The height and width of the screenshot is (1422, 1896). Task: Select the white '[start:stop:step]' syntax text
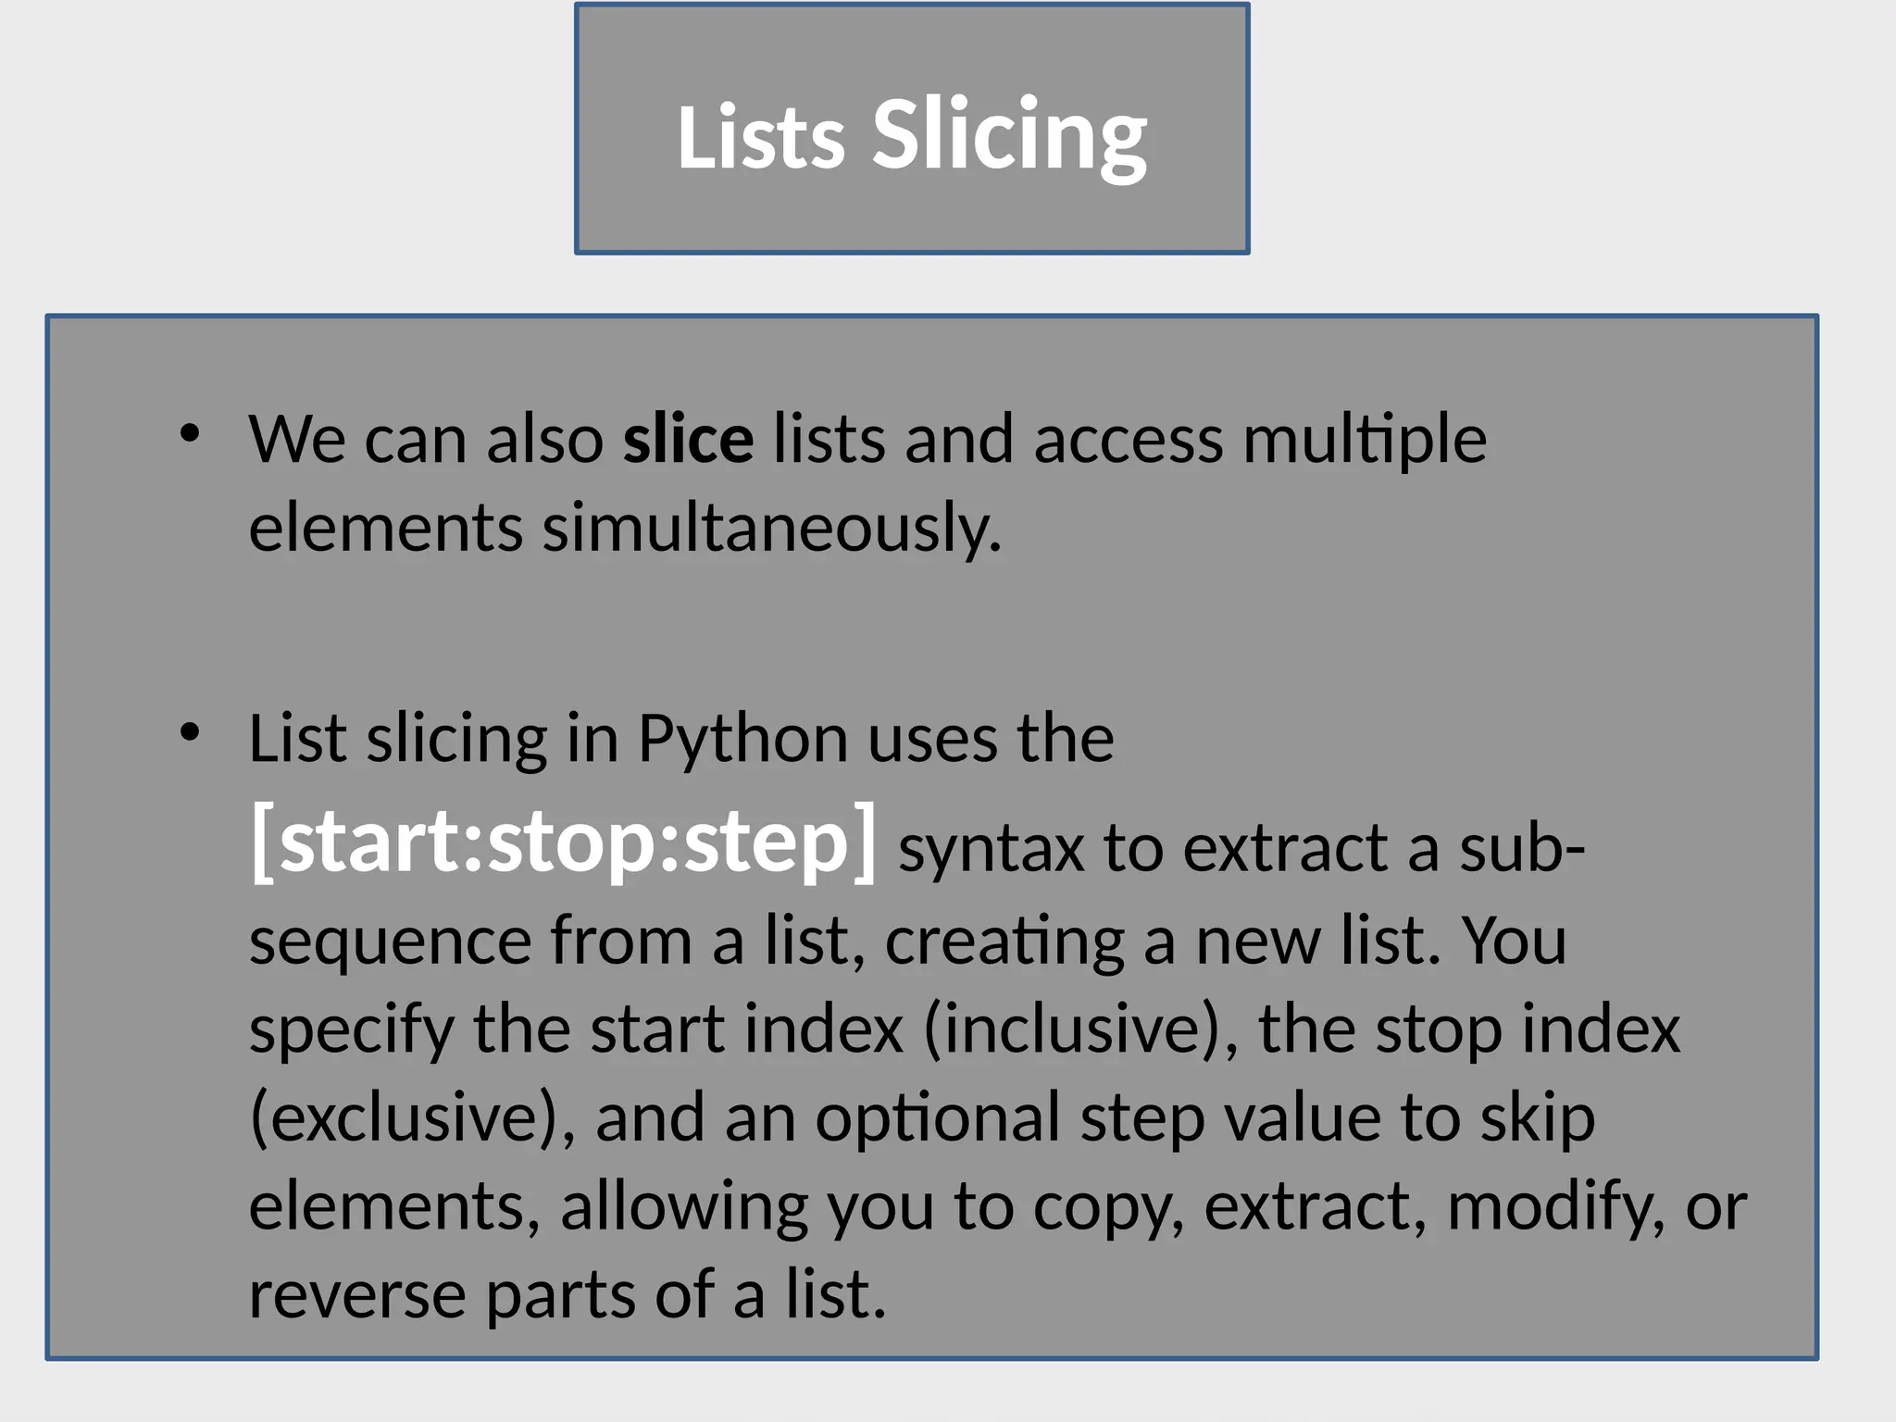pos(563,841)
